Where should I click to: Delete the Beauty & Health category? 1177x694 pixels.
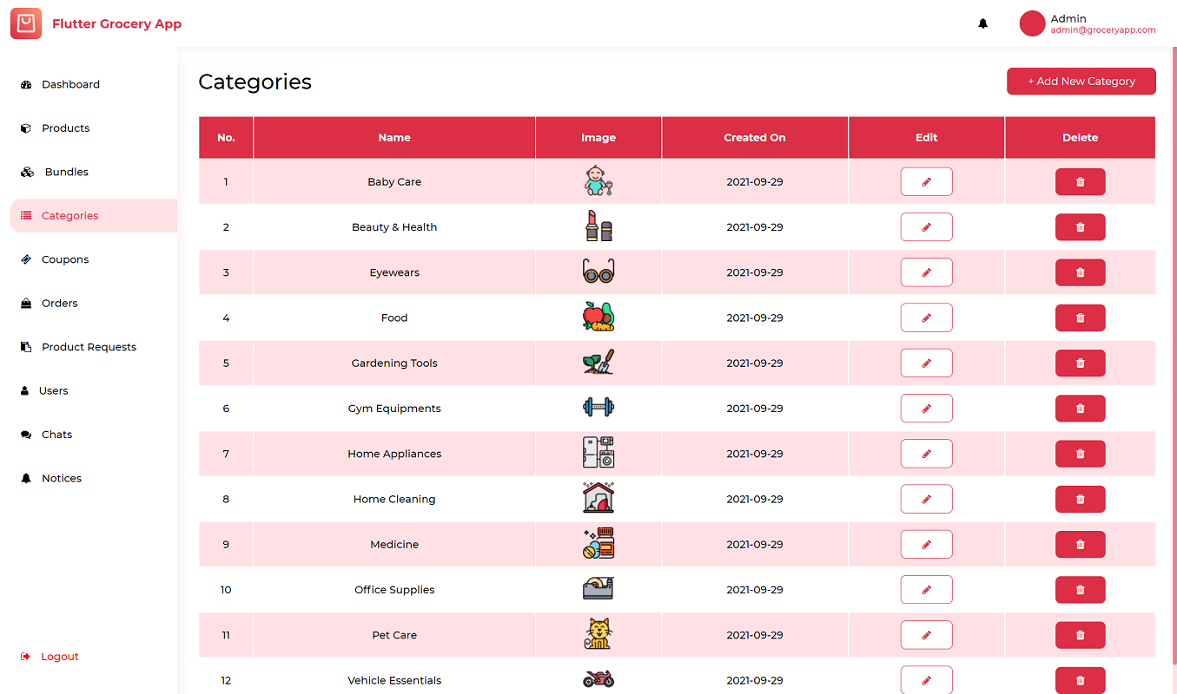point(1080,227)
